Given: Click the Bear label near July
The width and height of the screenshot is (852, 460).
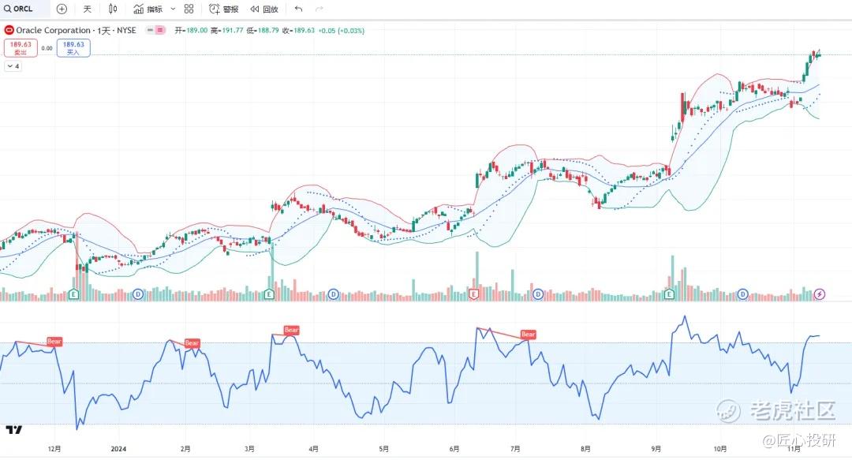Looking at the screenshot, I should [x=528, y=335].
